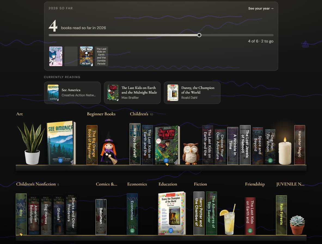Select the Sharks and Other Predators spine
The height and width of the screenshot is (244, 322).
(71, 214)
